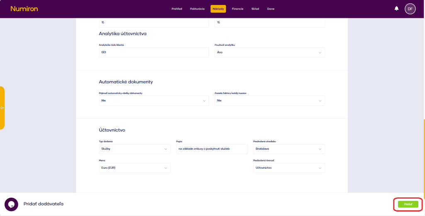The height and width of the screenshot is (216, 425).
Task: Click the Analytické číslo klienta field
Action: [154, 53]
